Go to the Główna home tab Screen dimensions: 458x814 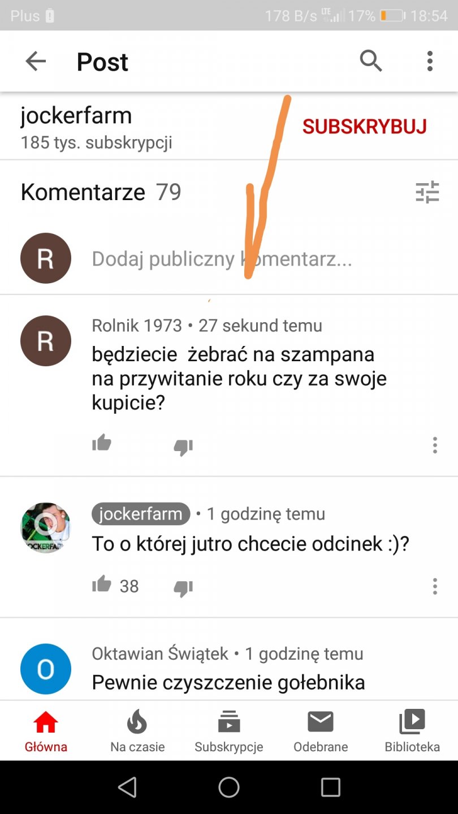46,731
